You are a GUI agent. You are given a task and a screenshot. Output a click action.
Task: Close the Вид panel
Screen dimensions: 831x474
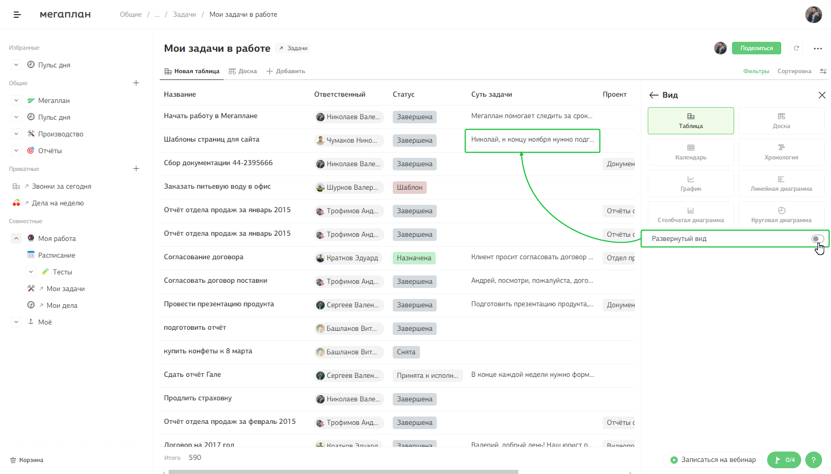point(822,95)
